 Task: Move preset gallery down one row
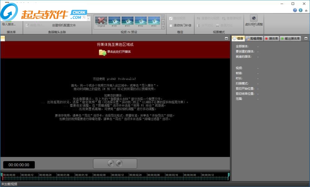[163, 22]
